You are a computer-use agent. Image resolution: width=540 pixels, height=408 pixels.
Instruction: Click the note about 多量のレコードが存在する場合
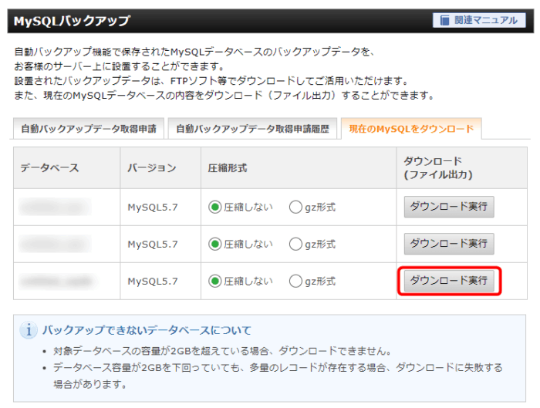click(278, 376)
